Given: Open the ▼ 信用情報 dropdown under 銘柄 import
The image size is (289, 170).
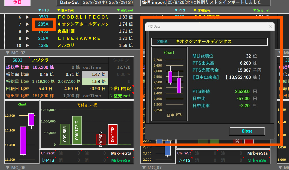Looking at the screenshot, I should pos(202,10).
